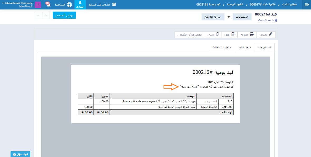Open the تعيين مراكز التكلفة dropdown

(x=189, y=34)
